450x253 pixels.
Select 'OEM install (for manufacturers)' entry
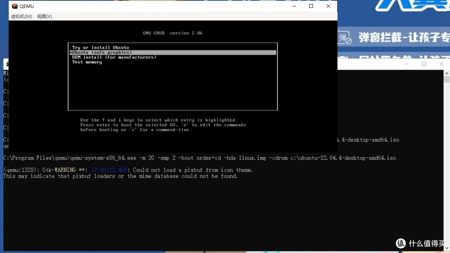tap(114, 57)
